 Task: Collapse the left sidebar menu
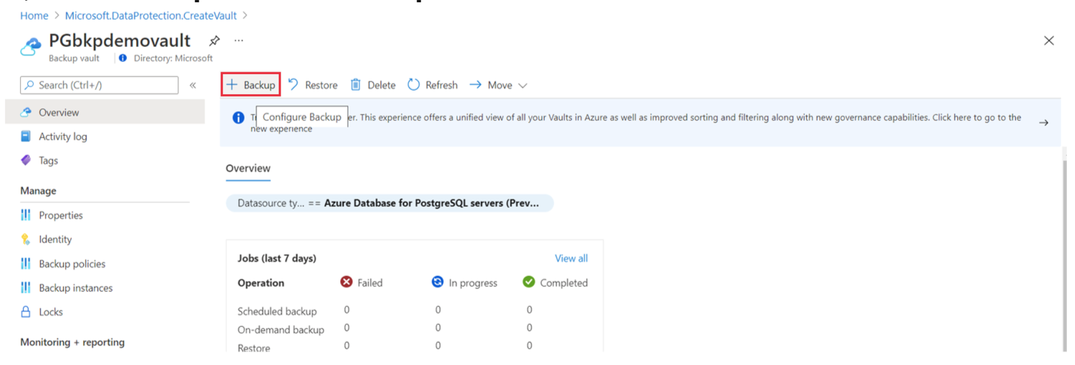coord(193,86)
